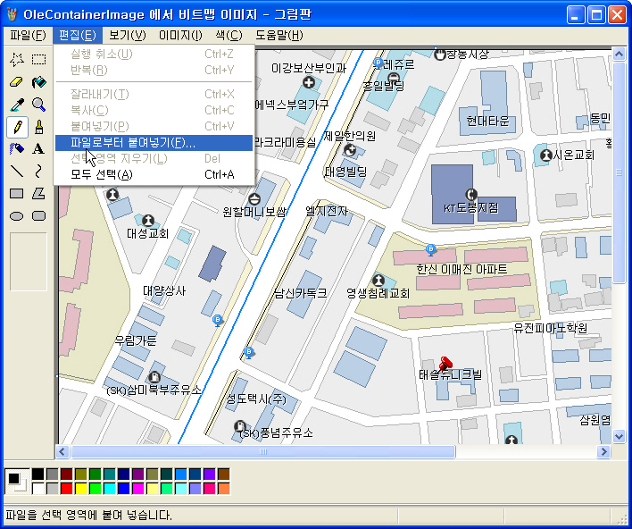Click the Paint app icon in title bar
Screen dimensions: 632x529
12,14
